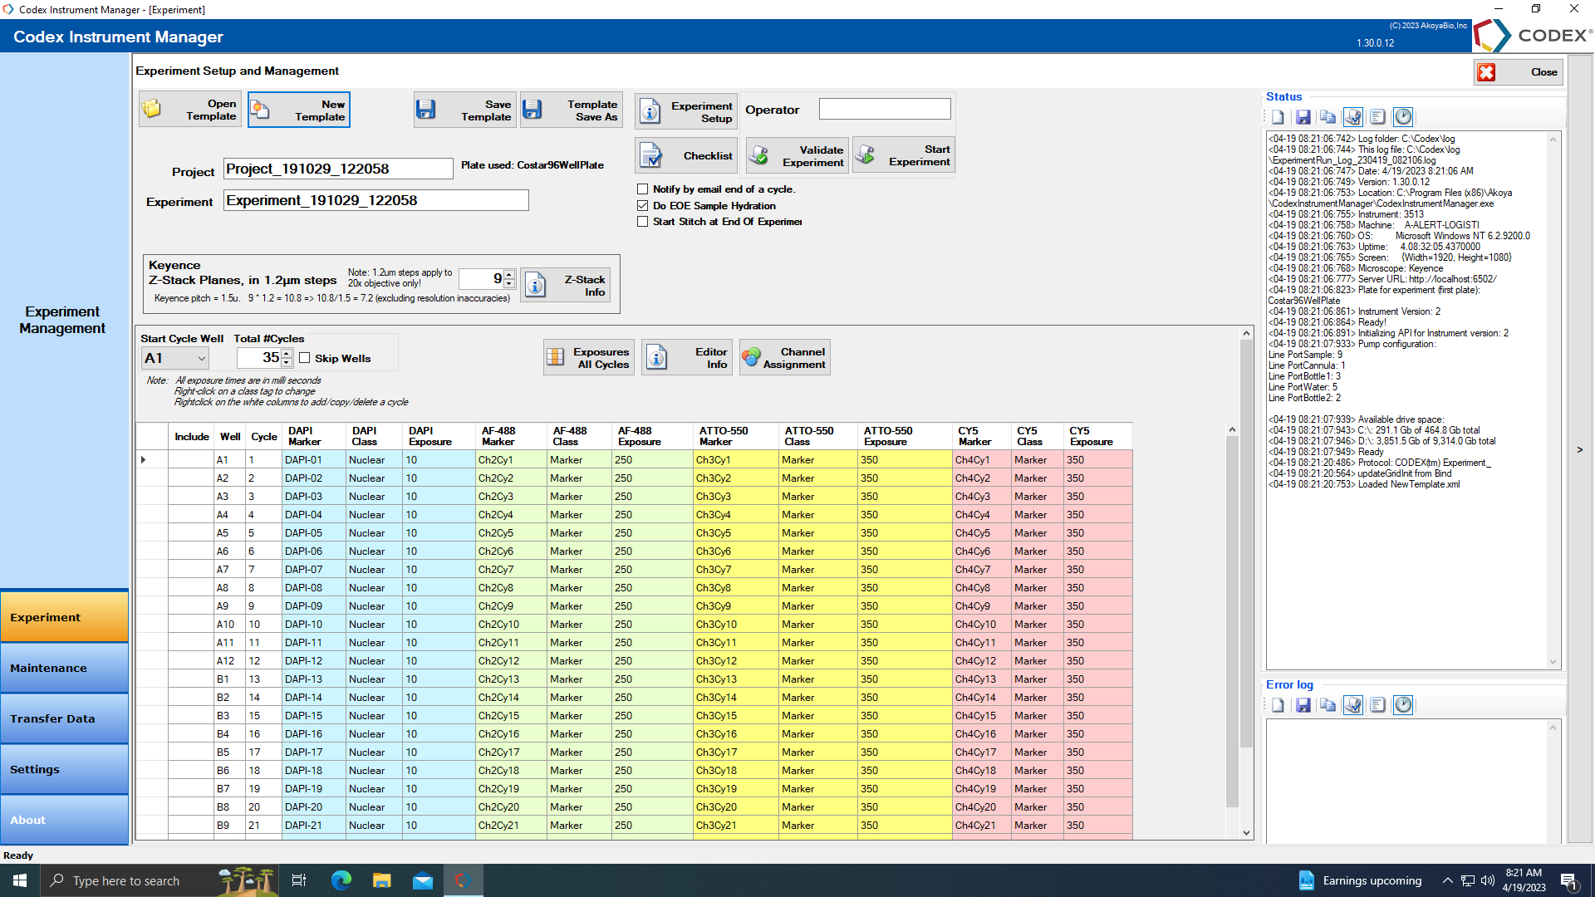This screenshot has width=1595, height=897.
Task: Click the clock icon in Status toolbar
Action: (x=1403, y=118)
